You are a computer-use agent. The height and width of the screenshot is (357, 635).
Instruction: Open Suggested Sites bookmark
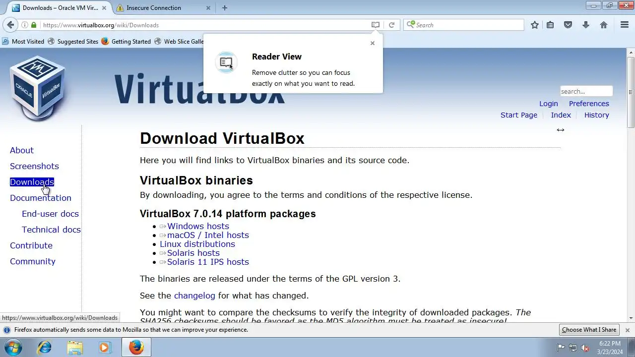(x=73, y=42)
